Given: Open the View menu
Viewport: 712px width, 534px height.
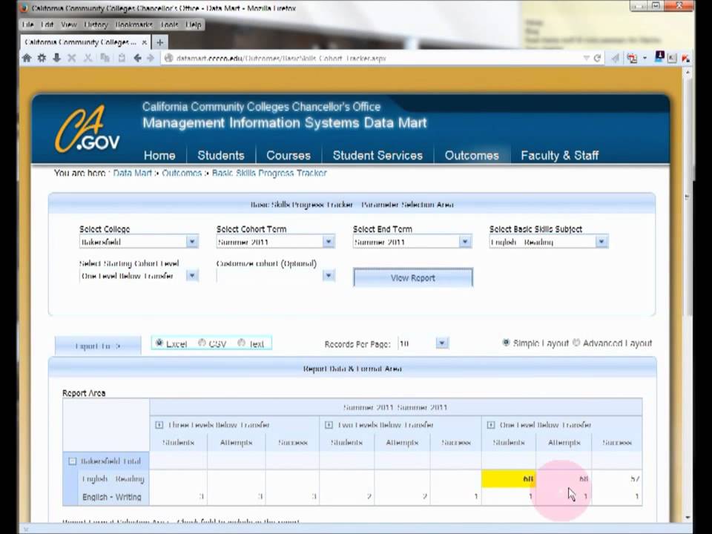Looking at the screenshot, I should [68, 24].
